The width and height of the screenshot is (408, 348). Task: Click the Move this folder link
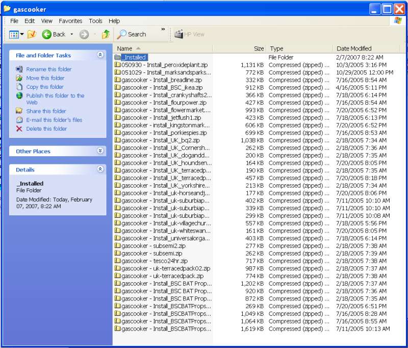tap(45, 78)
